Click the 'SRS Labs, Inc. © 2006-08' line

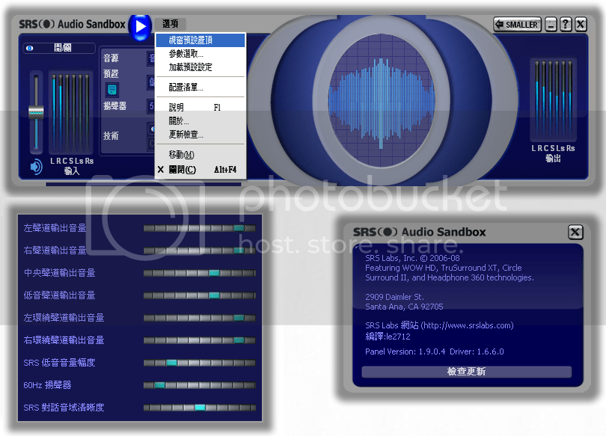tap(412, 258)
